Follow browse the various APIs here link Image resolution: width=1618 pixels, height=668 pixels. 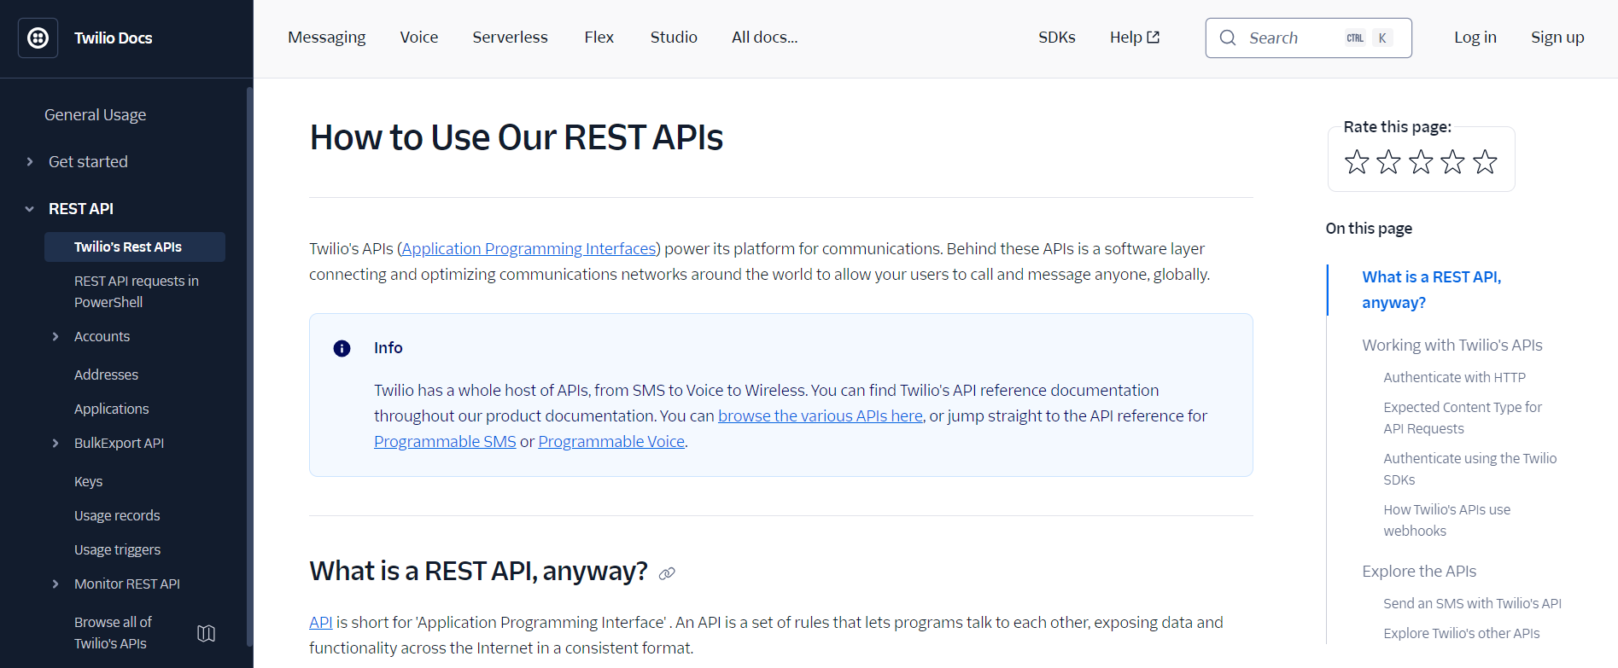pyautogui.click(x=821, y=415)
